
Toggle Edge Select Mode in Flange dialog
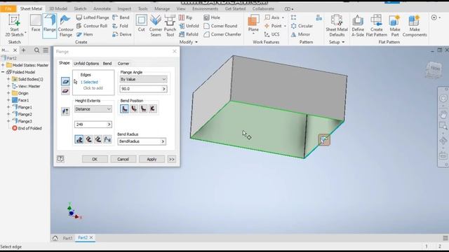coord(65,81)
